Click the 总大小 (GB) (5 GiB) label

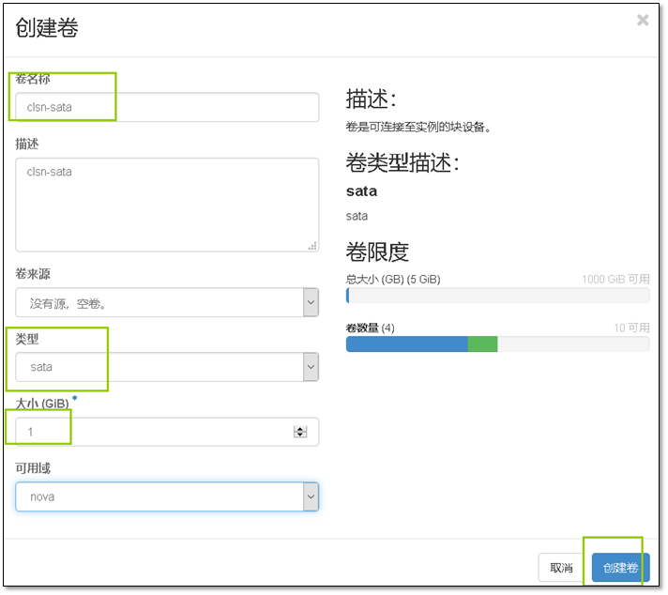393,279
